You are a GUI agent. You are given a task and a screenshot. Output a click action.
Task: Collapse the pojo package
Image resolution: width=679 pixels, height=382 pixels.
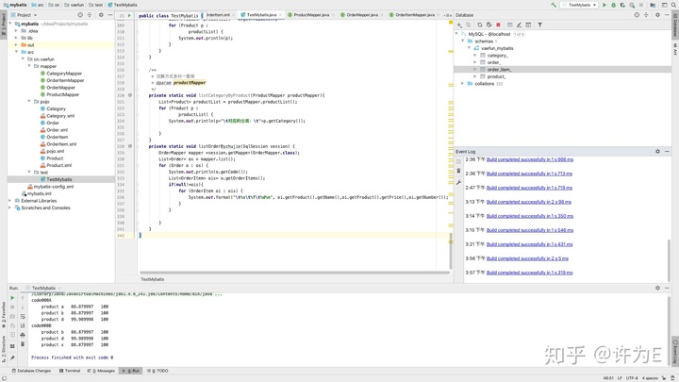coord(29,101)
